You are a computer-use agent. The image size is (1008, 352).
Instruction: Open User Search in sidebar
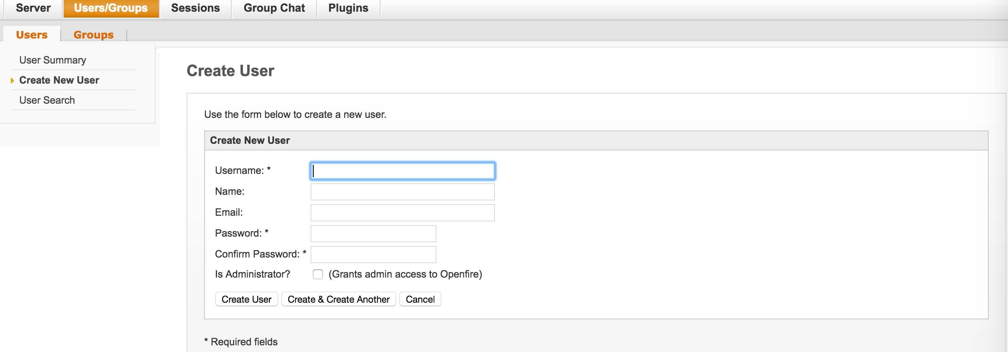[x=47, y=100]
